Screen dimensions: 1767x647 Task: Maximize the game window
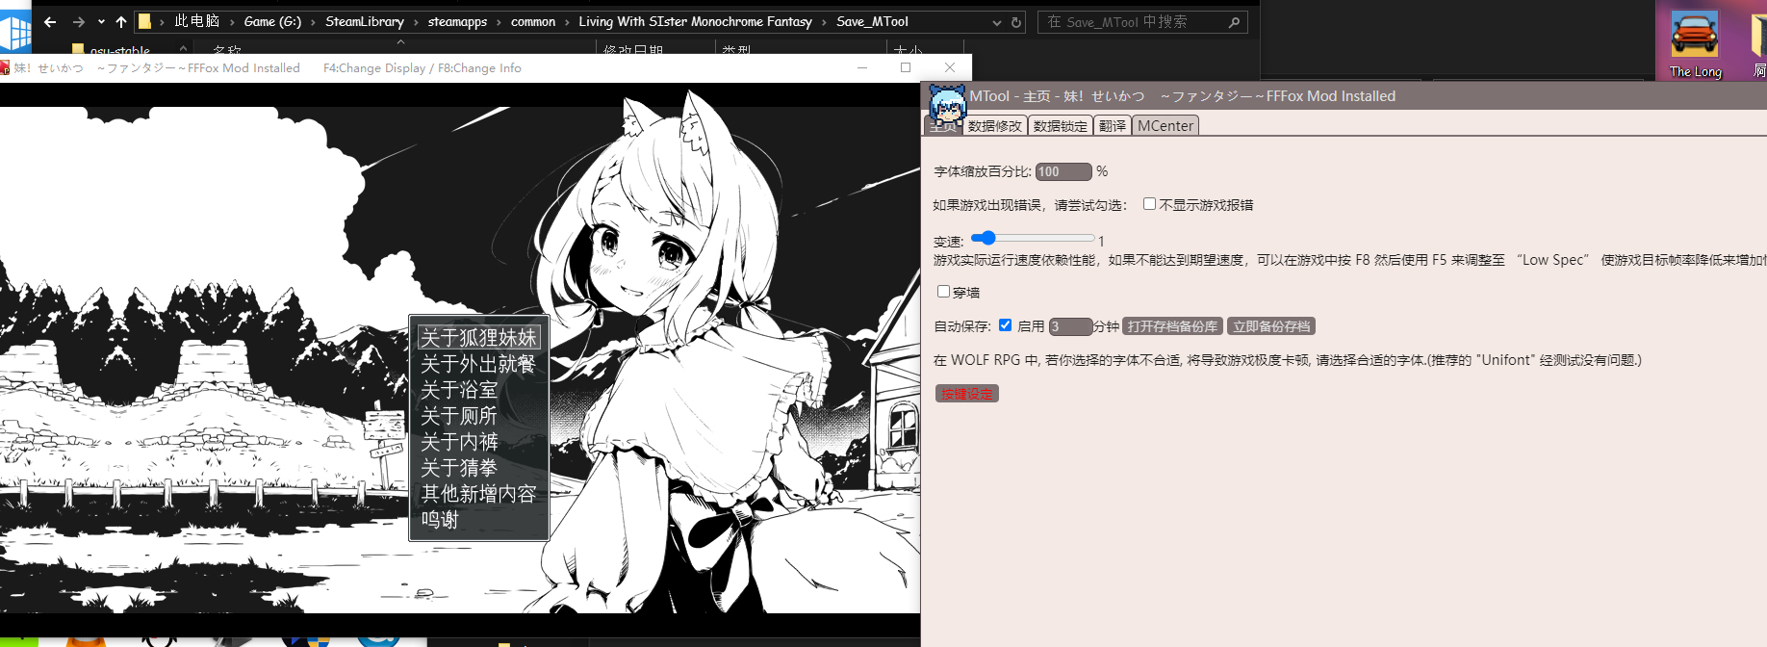[906, 67]
